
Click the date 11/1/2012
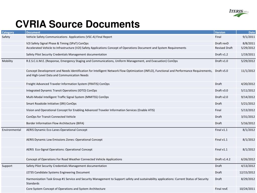248,71
